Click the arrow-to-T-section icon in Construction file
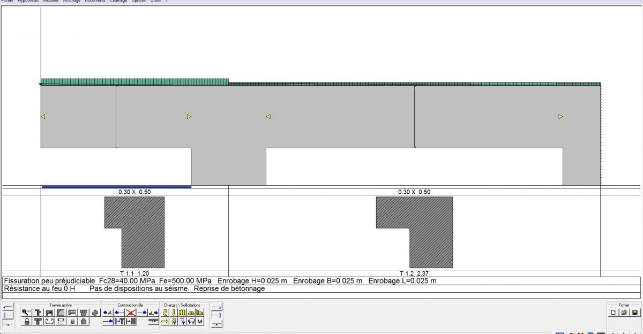Viewport: 643px width, 334px height. click(119, 322)
